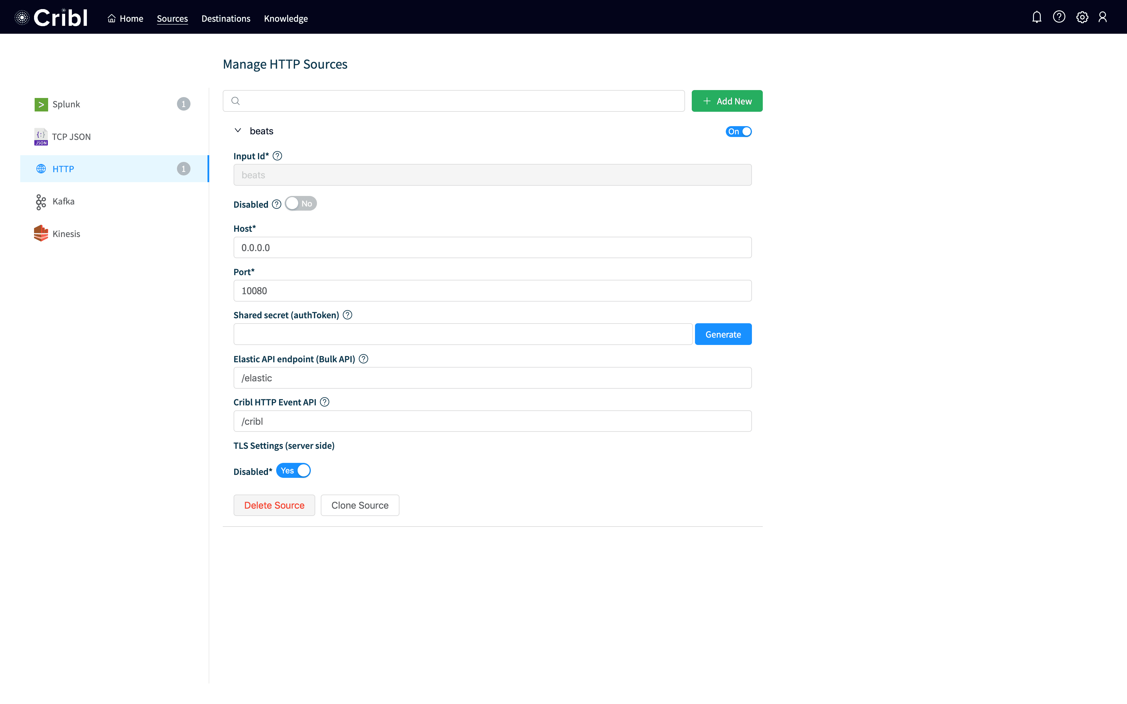The height and width of the screenshot is (704, 1127).
Task: Toggle the Disabled No switch
Action: [300, 204]
